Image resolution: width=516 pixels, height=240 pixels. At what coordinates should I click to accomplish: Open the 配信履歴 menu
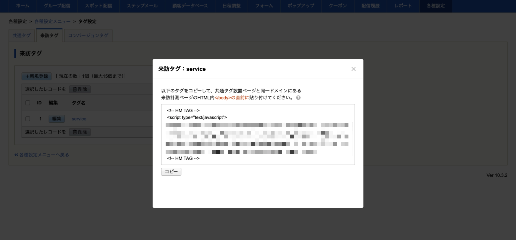point(370,6)
